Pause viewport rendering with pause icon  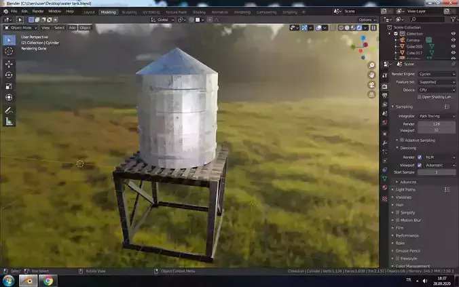click(373, 28)
